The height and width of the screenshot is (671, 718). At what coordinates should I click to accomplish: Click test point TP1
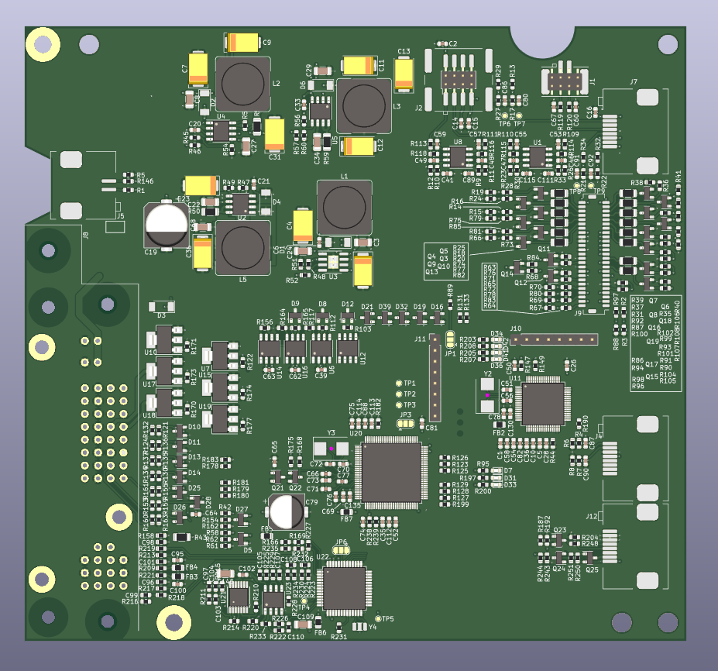pyautogui.click(x=399, y=384)
